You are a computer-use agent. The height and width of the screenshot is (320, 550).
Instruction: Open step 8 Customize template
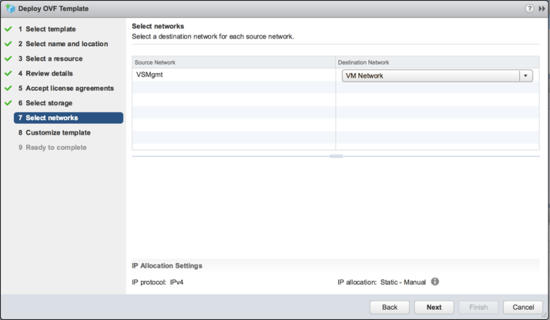point(58,133)
